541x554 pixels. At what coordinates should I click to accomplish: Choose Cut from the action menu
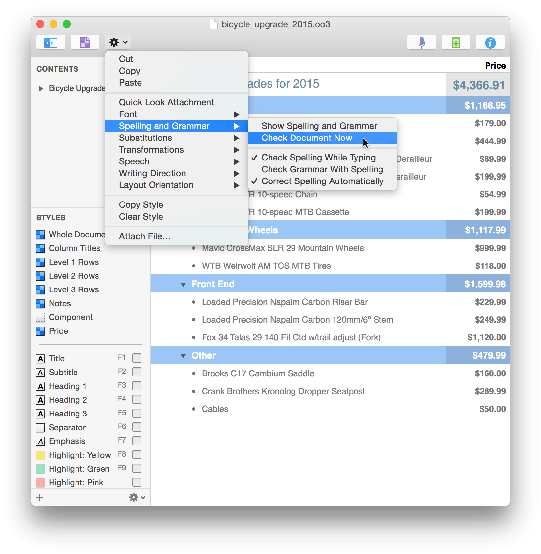coord(177,59)
